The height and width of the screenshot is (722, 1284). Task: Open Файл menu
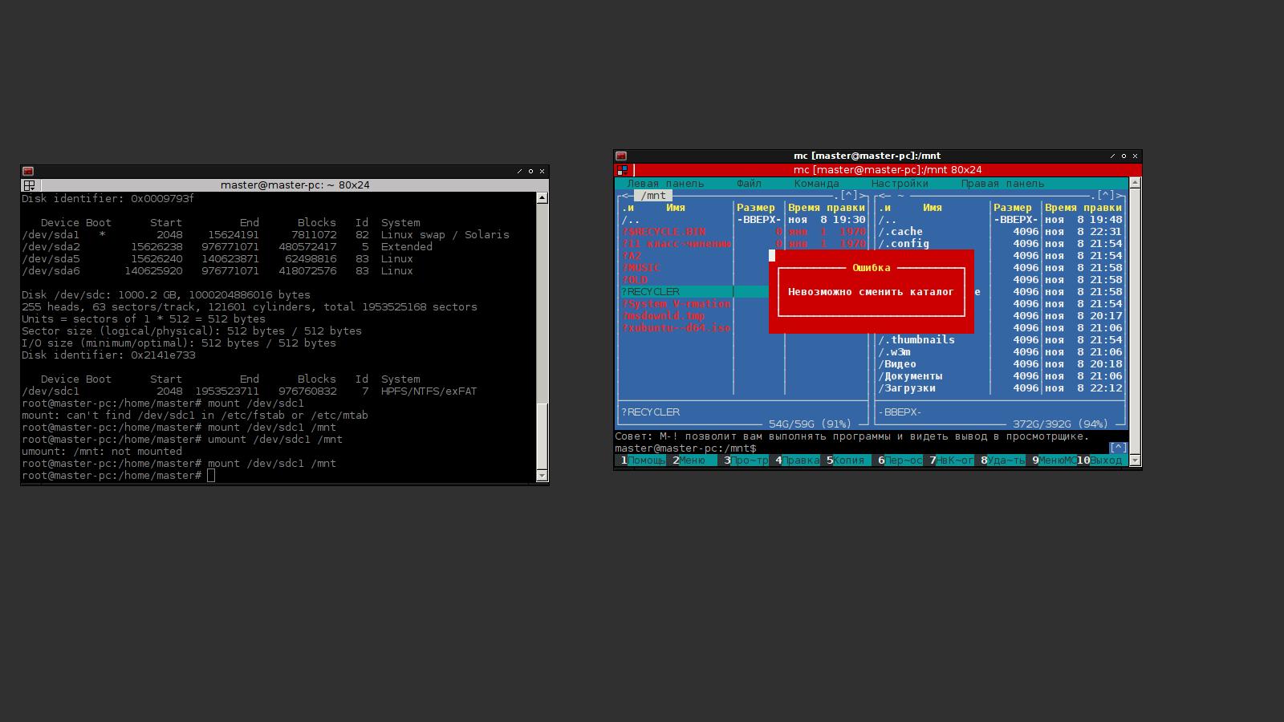tap(749, 184)
